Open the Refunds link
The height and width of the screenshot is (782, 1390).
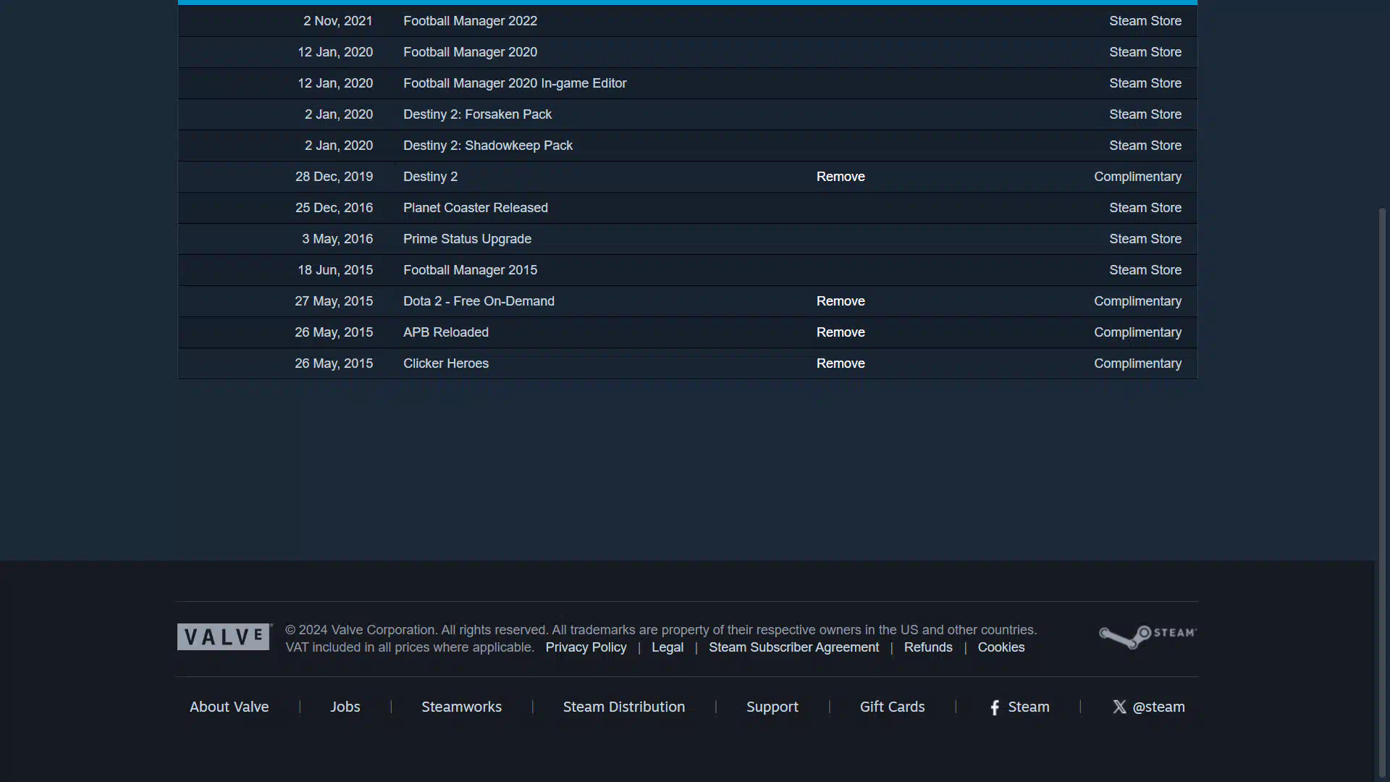point(928,647)
